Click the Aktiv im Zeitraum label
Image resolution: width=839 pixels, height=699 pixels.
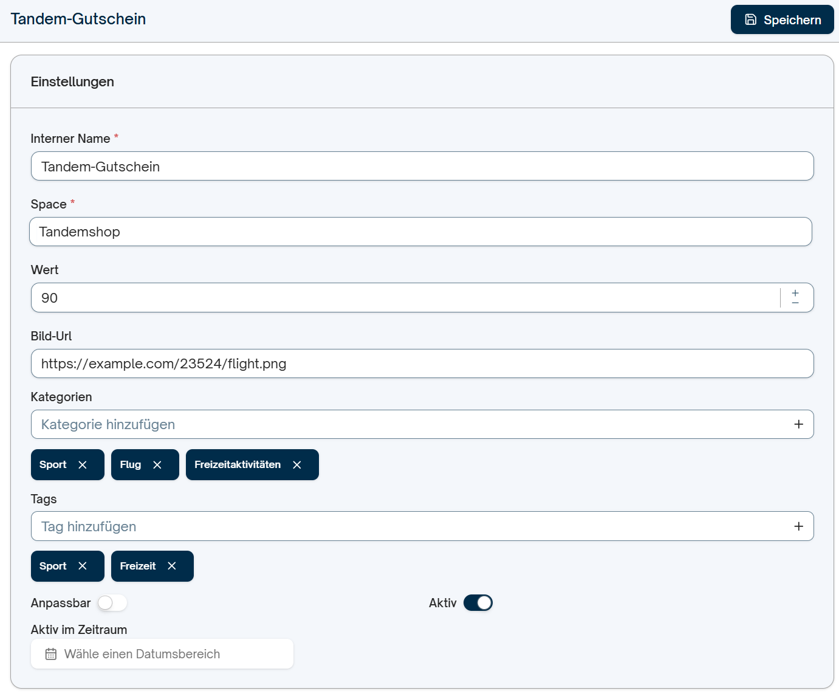79,630
